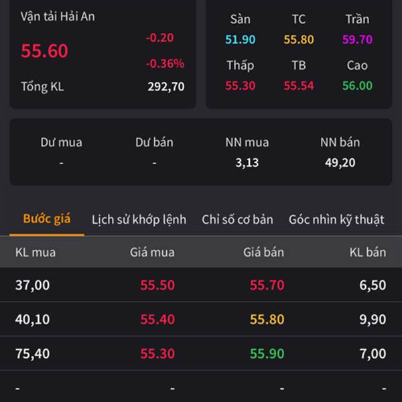Click the total volume 292,70
Screen dimensions: 402x402
[x=166, y=86]
